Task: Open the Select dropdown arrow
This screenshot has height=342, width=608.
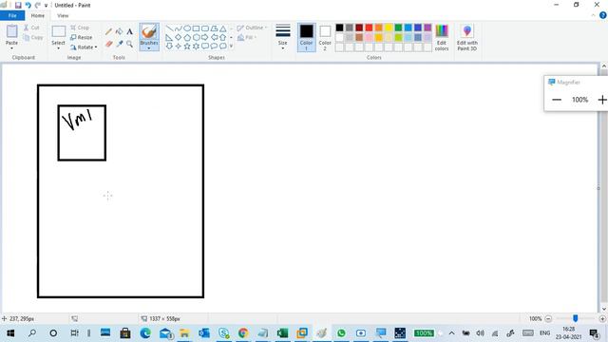Action: pos(58,48)
